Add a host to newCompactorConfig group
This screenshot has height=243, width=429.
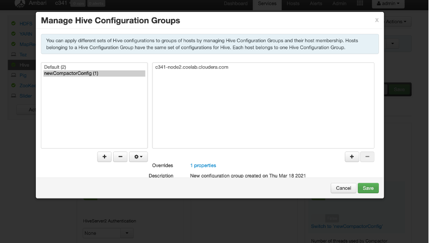[x=352, y=157]
